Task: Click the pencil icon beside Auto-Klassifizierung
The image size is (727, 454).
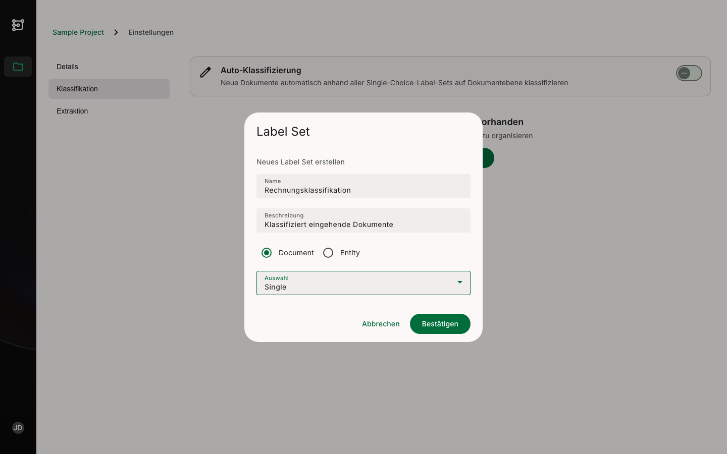Action: click(205, 73)
